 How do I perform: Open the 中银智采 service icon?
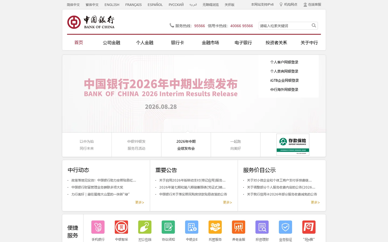(x=121, y=227)
